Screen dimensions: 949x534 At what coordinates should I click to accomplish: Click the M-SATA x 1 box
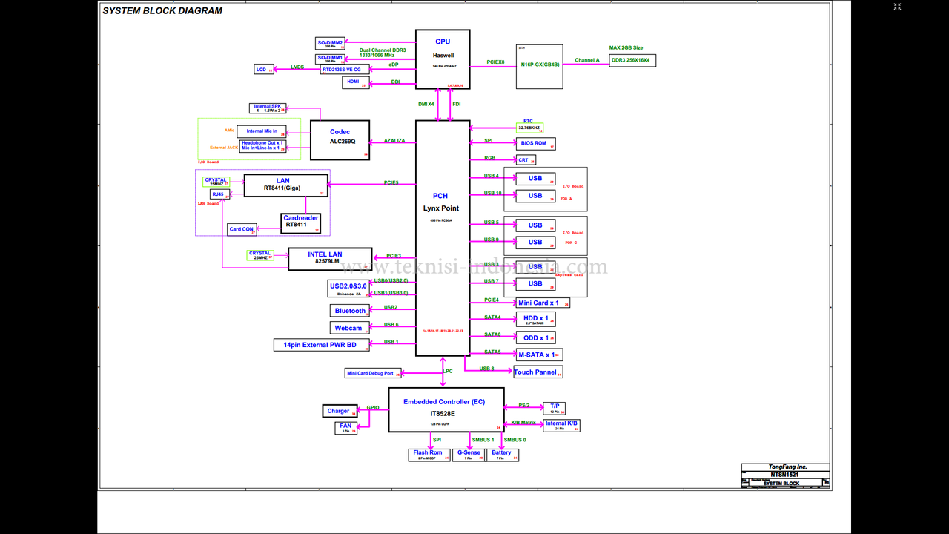pos(539,355)
